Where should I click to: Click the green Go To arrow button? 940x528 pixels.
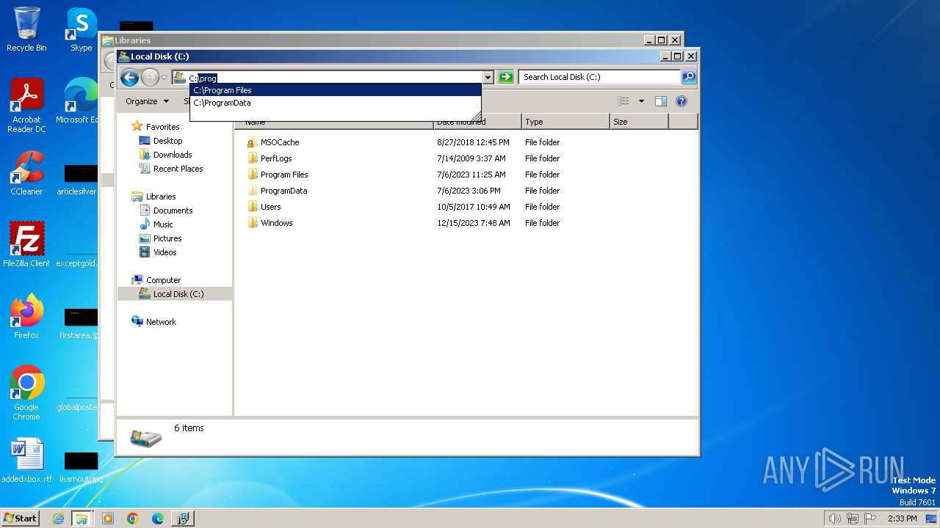tap(506, 77)
